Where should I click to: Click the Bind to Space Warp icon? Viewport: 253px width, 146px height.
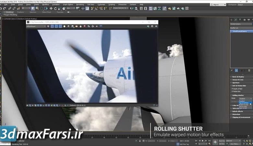[x=18, y=8]
